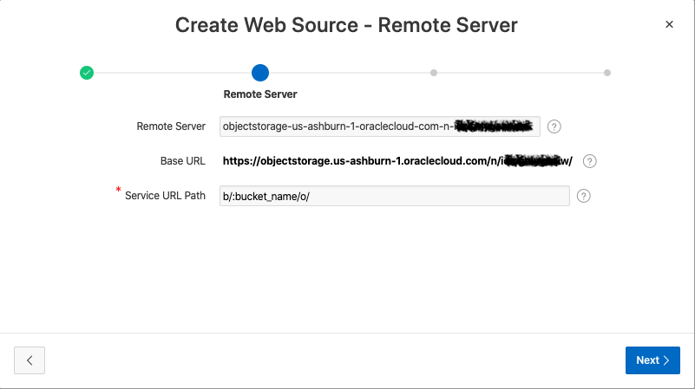Click the Remote Server field label

tap(171, 126)
